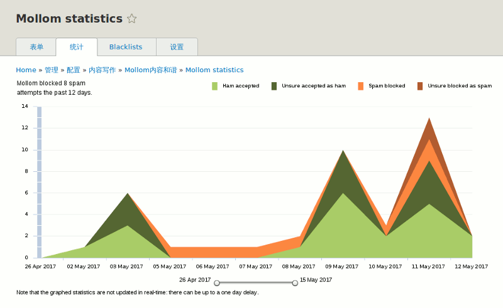
Task: Click the right date range slider handle
Action: [x=295, y=283]
